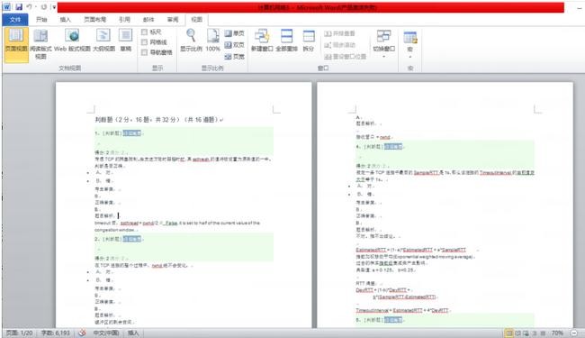The width and height of the screenshot is (585, 338).
Task: Switch to 大纲视图 outline view
Action: click(103, 41)
